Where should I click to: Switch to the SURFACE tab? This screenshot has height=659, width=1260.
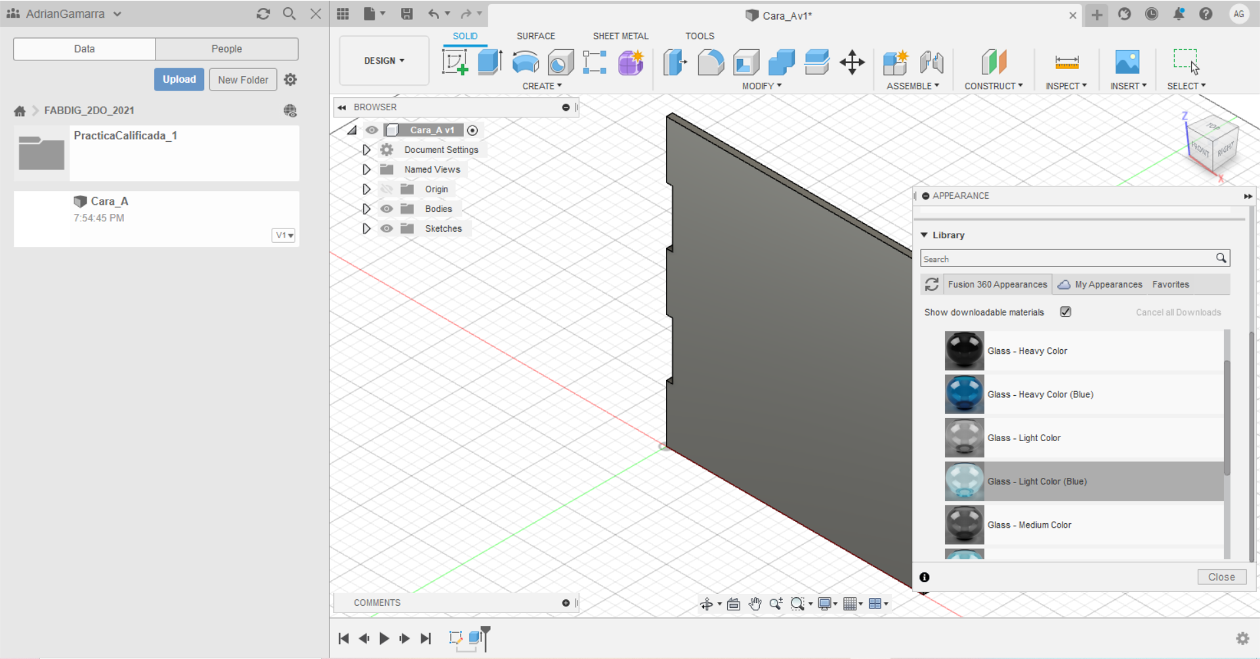[x=535, y=36]
